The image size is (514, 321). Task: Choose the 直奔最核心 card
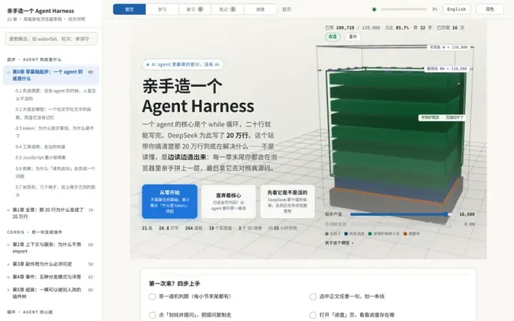click(x=228, y=201)
